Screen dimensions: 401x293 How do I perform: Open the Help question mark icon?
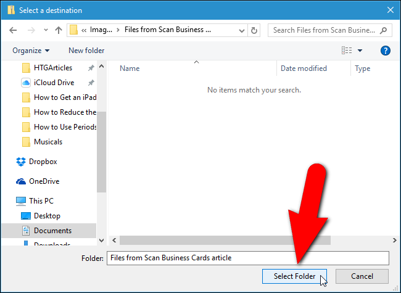(x=386, y=51)
